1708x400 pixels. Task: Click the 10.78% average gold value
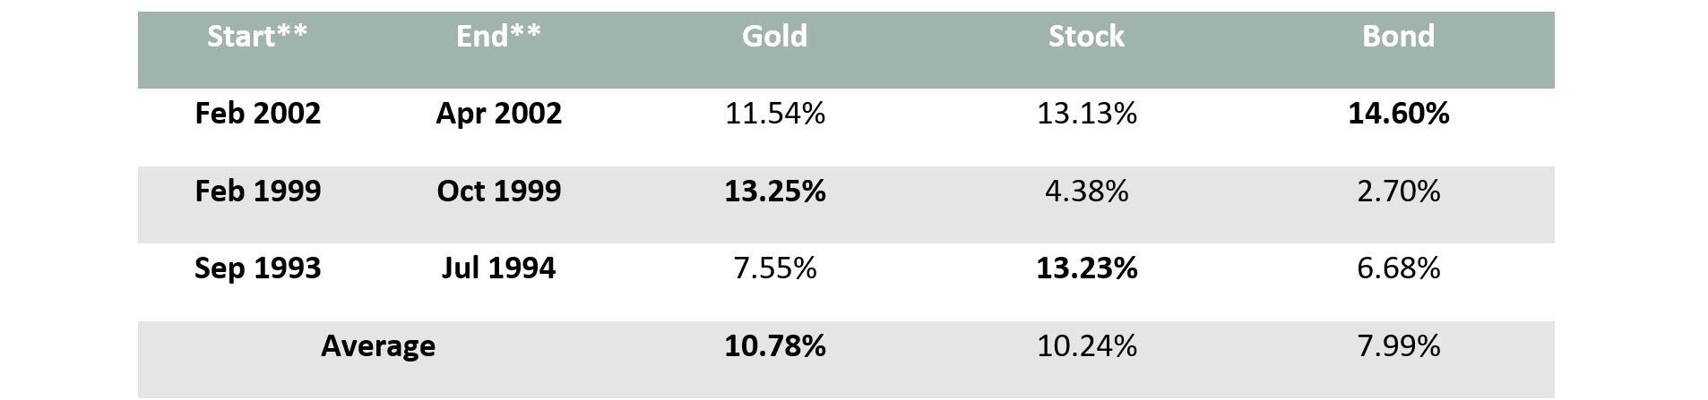(x=774, y=346)
